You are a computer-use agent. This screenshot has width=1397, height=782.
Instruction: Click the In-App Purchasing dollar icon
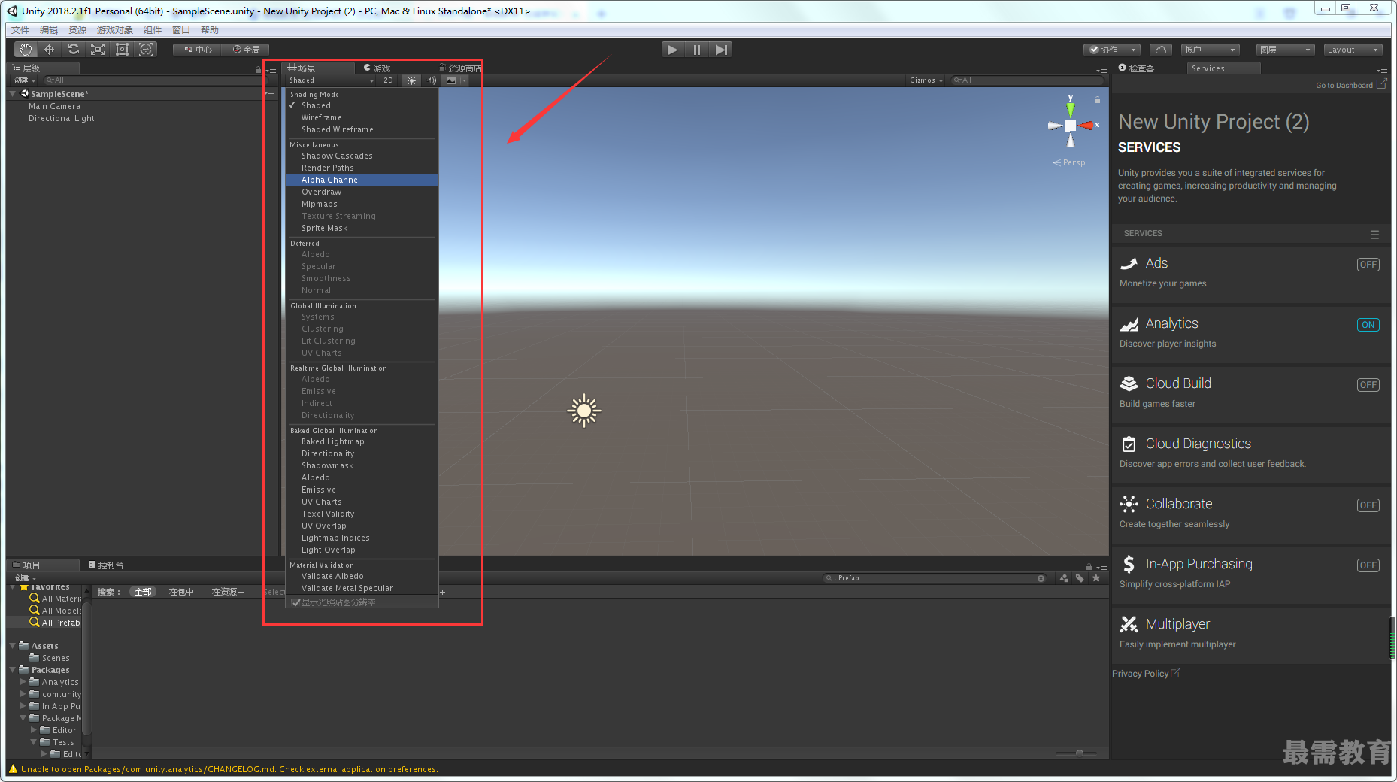point(1129,564)
